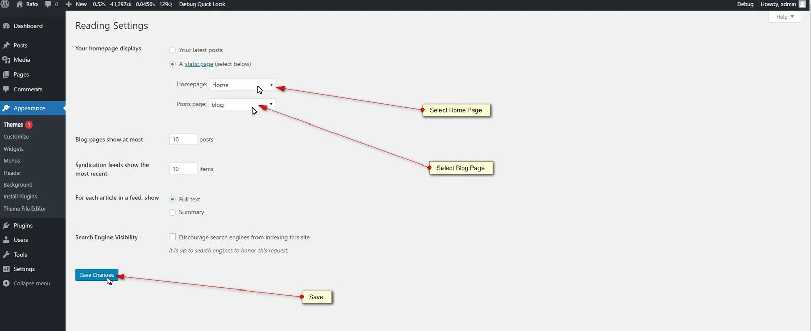Open the comments bubble icon in admin bar

click(x=48, y=4)
